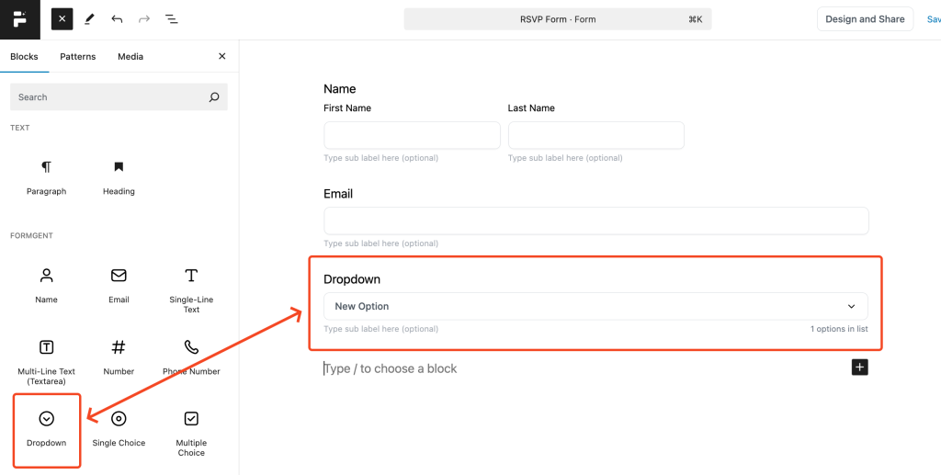This screenshot has height=475, width=941.
Task: Click the '1 options in list' text
Action: click(839, 329)
